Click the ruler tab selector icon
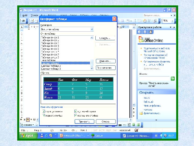This screenshot has width=194, height=146. point(22,26)
